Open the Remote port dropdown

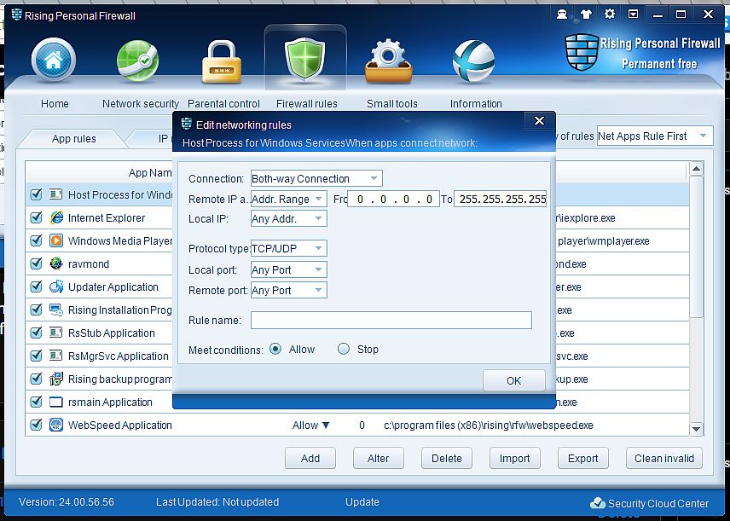click(288, 290)
